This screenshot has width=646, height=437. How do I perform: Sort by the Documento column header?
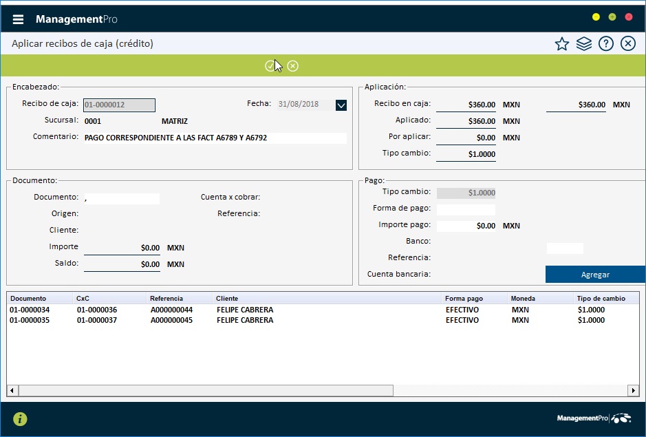[39, 299]
